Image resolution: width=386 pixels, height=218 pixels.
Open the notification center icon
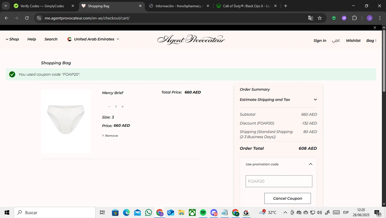coord(378,213)
